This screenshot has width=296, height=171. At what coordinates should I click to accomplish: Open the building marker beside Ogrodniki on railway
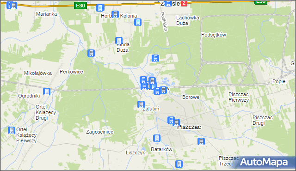pyautogui.click(x=47, y=92)
